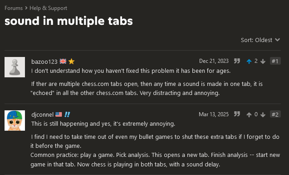Upvote djconnel's post #2
The image size is (289, 175).
249,114
